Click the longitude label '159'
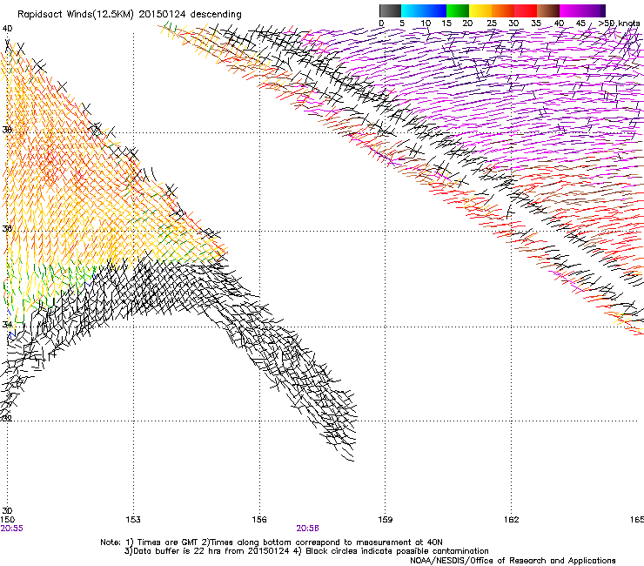The height and width of the screenshot is (566, 644). (x=385, y=520)
